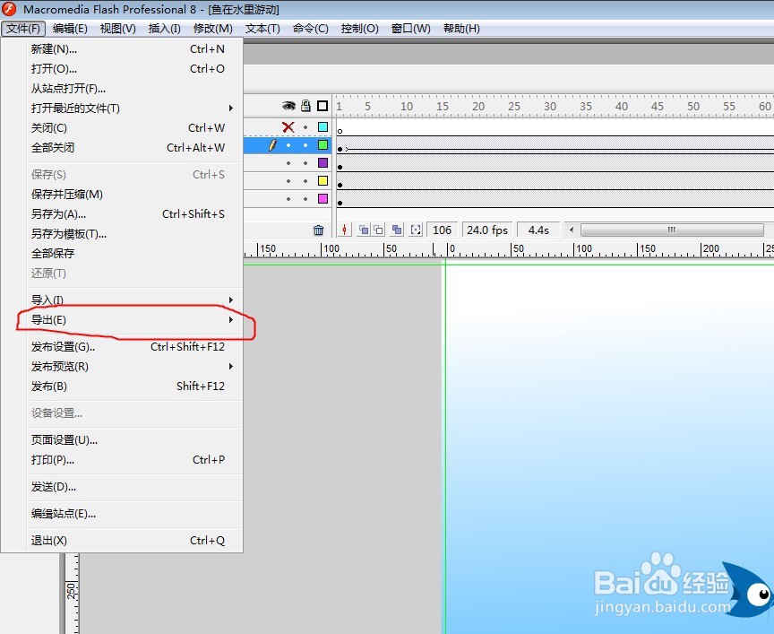Viewport: 774px width, 634px height.
Task: Click the Flash application logo in title bar
Action: [9, 9]
